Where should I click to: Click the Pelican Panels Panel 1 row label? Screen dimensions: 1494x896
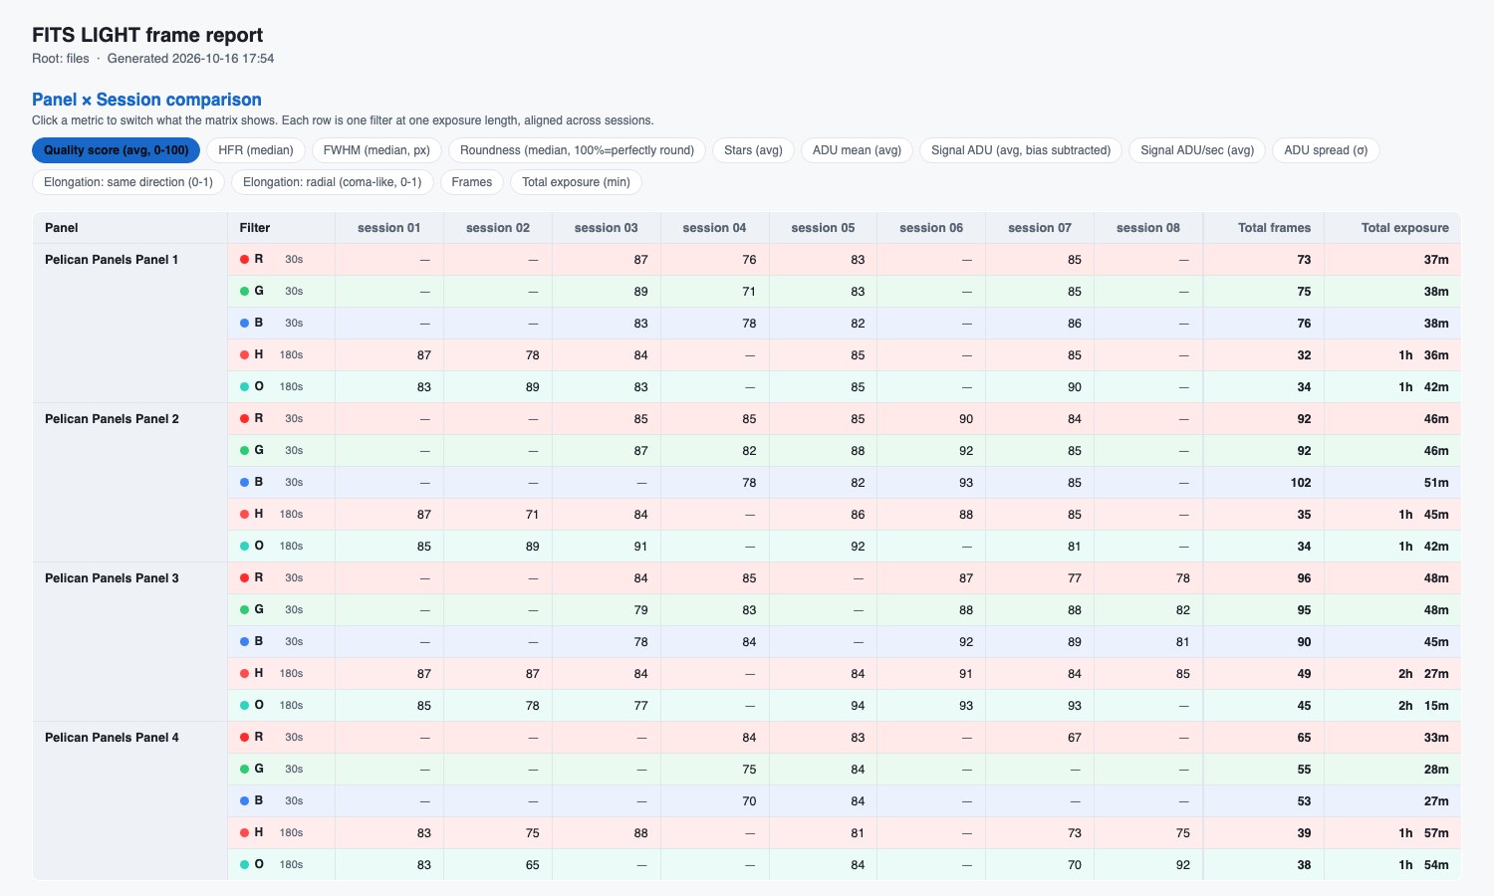(x=112, y=260)
